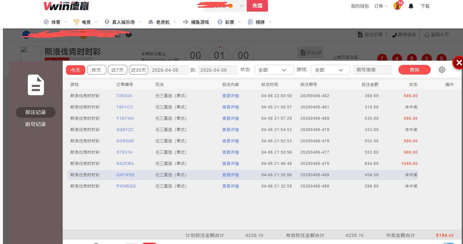Screen dimensions: 463x244
Task: Open 音效设定 sound settings
Action: (x=404, y=35)
